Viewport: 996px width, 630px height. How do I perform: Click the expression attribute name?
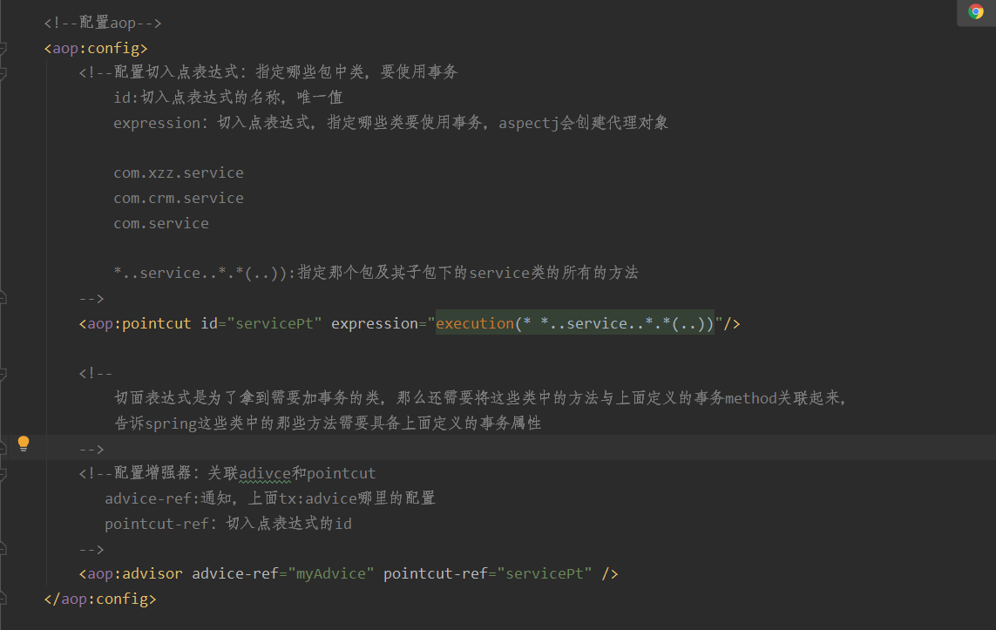point(374,323)
